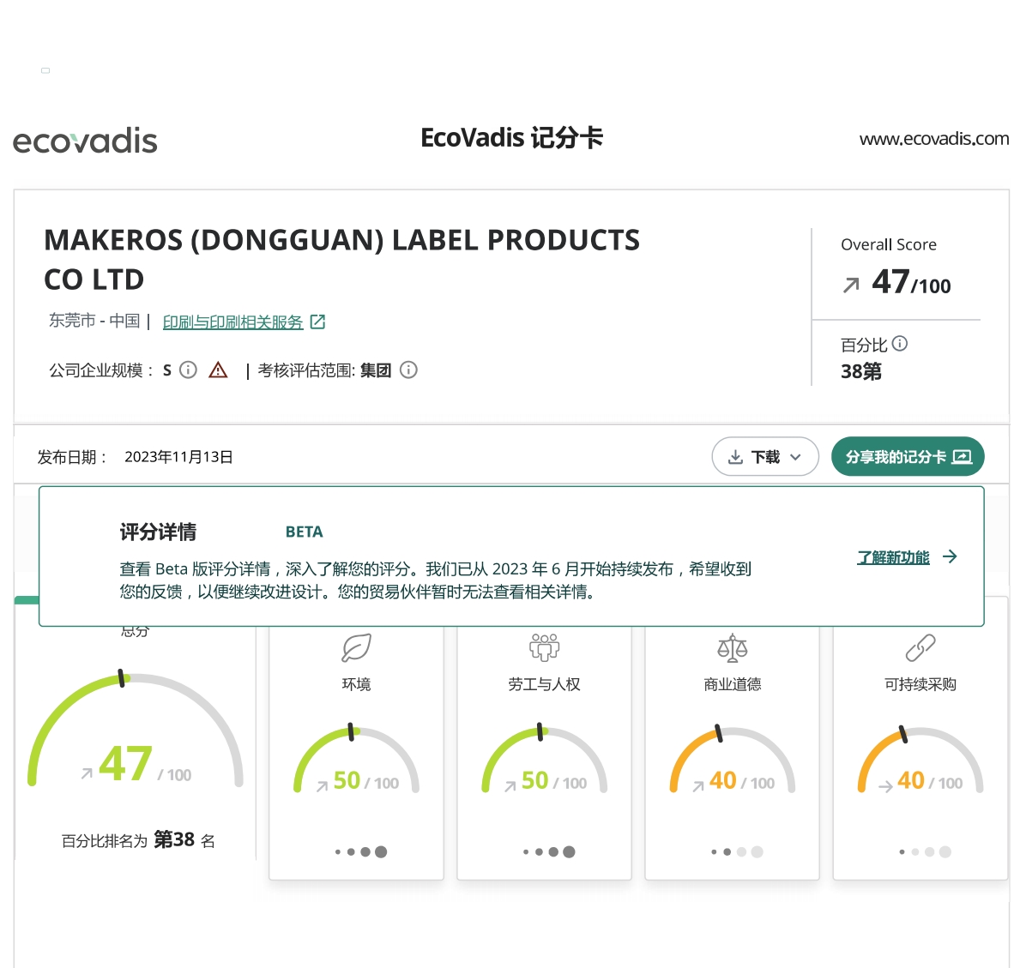Open the 下载 download dropdown
Viewport: 1014px width, 968px height.
764,457
